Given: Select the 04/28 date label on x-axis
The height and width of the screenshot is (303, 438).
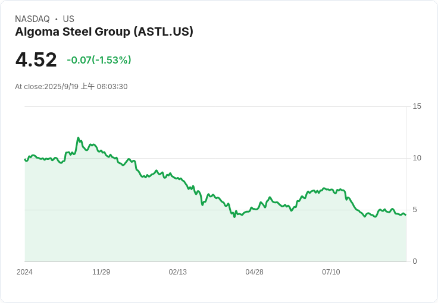Looking at the screenshot, I should (254, 272).
